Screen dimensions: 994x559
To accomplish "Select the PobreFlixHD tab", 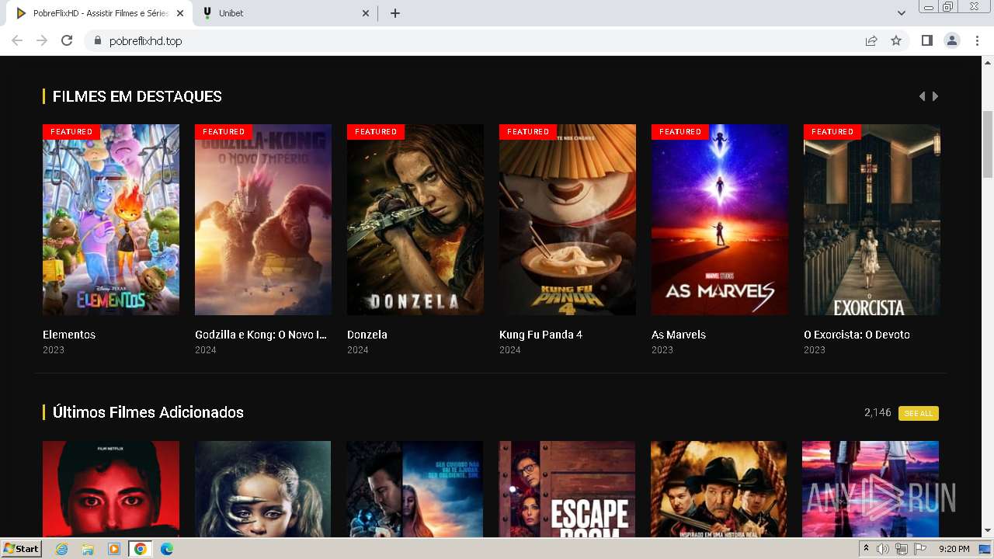I will click(x=99, y=13).
